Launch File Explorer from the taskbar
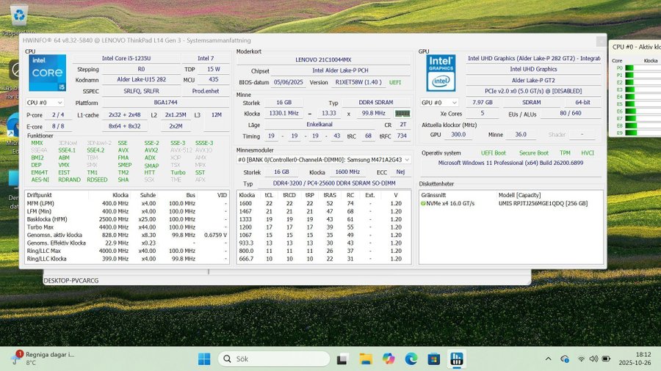661x371 pixels. [365, 359]
